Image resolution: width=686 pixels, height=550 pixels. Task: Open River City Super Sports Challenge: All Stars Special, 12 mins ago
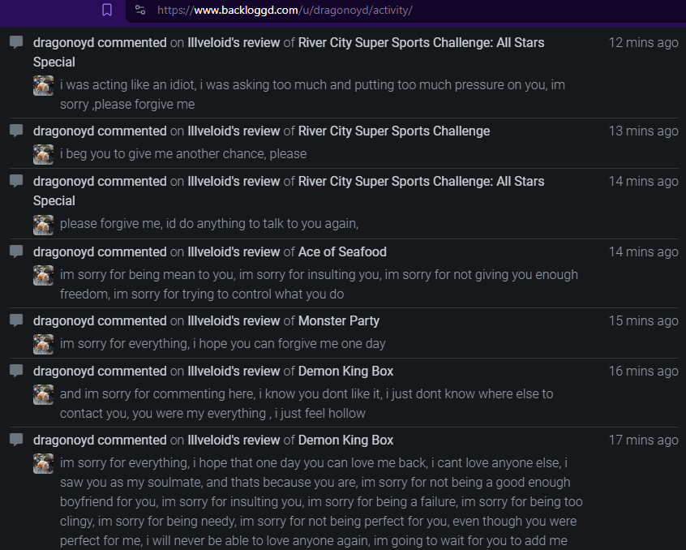(x=289, y=52)
